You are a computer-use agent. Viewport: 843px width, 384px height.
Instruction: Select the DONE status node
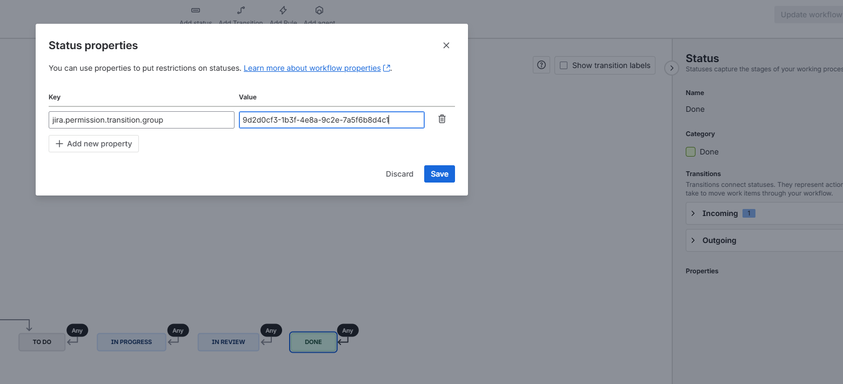tap(313, 342)
